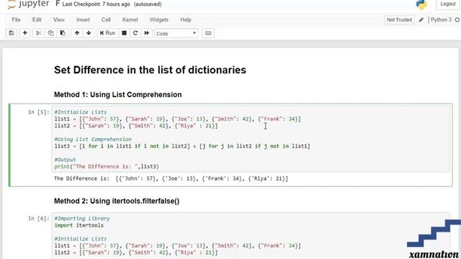Open the Insert menu
This screenshot has height=259, width=461.
click(x=84, y=19)
